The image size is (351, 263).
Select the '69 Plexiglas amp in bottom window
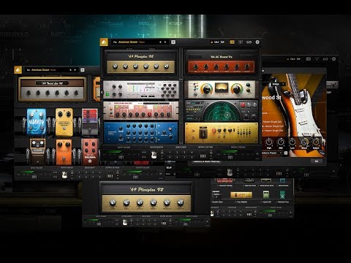click(146, 198)
